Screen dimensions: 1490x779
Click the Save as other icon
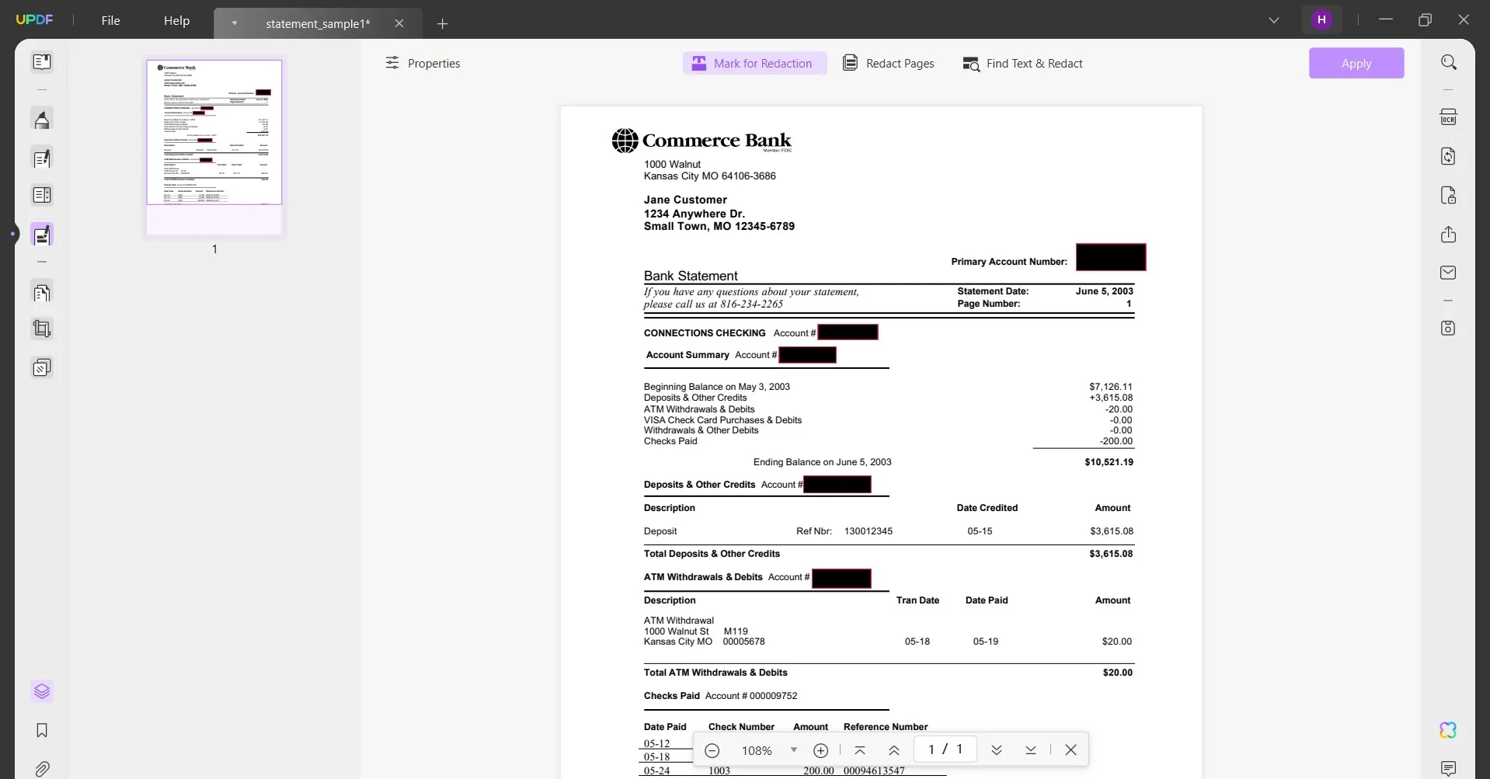[1448, 328]
